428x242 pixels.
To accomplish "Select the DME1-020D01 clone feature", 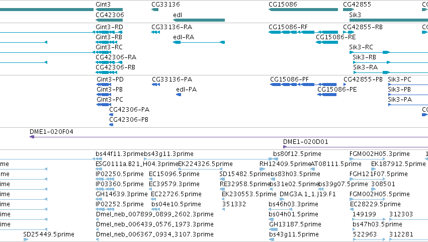I will (x=356, y=147).
